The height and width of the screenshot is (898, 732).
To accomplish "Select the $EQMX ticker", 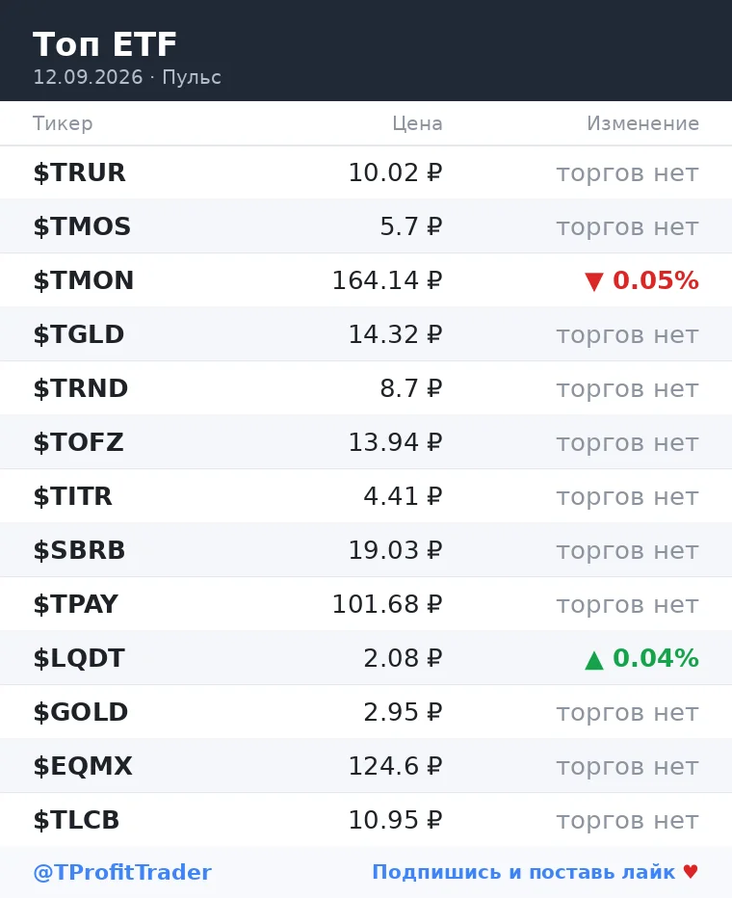I will click(x=83, y=766).
